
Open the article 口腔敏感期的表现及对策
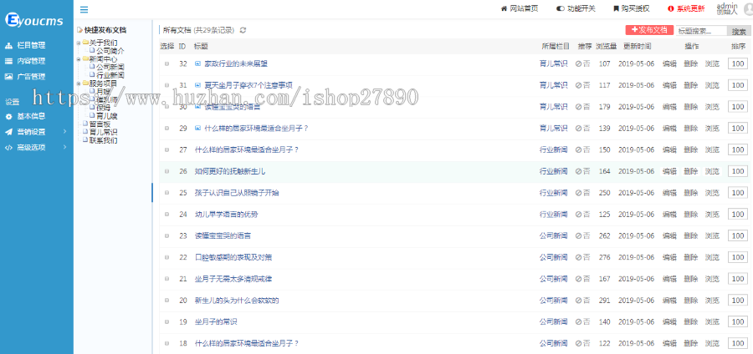(233, 257)
